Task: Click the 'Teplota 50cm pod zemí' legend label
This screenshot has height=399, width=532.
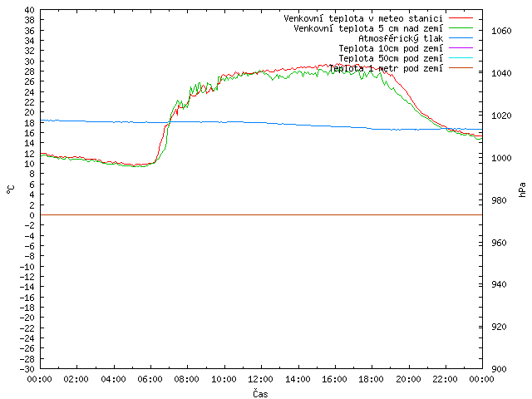Action: coord(391,58)
